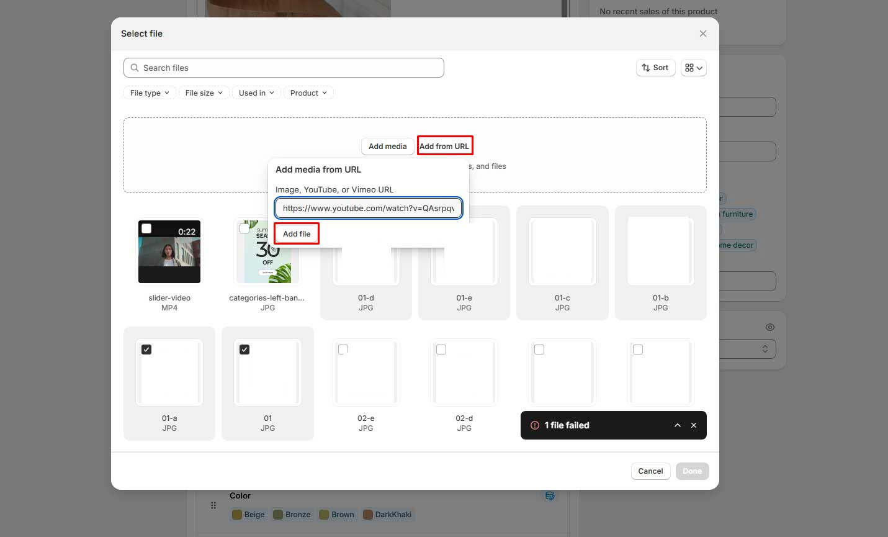Image resolution: width=888 pixels, height=537 pixels.
Task: Select the Beige color swatch tag
Action: pos(249,515)
